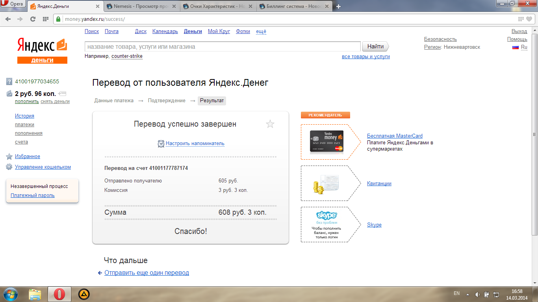This screenshot has height=302, width=538.
Task: Click the Russian flag language icon
Action: 515,47
